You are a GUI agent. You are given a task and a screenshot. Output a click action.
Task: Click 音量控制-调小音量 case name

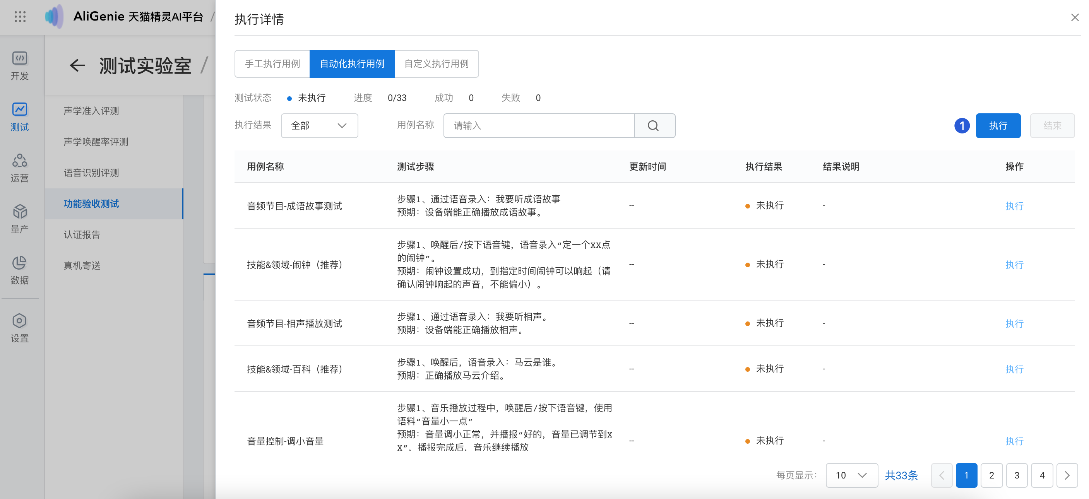coord(285,441)
